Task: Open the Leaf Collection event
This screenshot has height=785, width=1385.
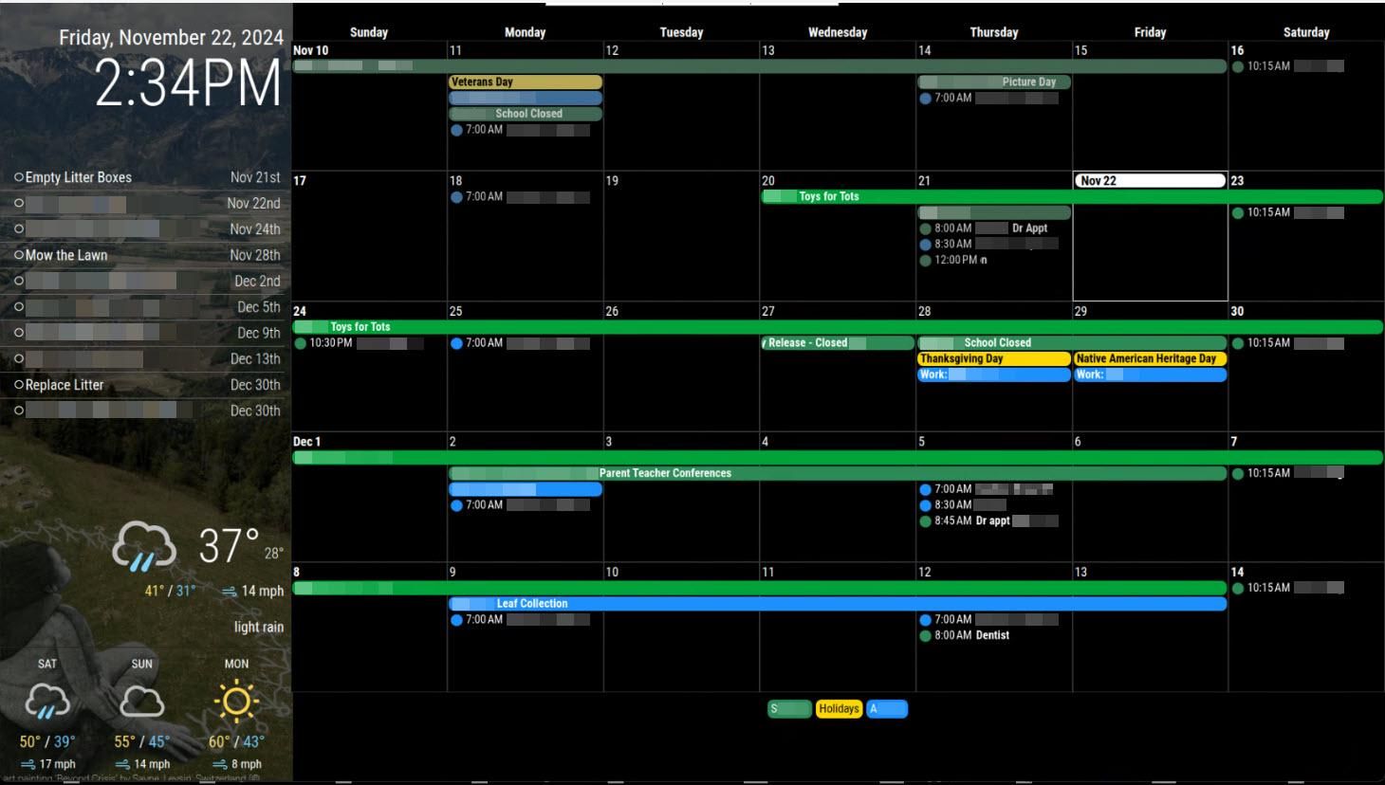Action: (838, 604)
